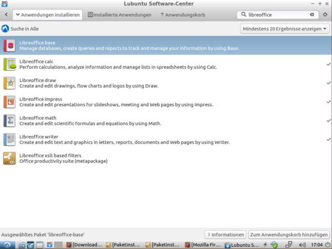Switch to Lubuntu S... taskbar window
Viewport: 332px width, 249px height.
pos(242,245)
